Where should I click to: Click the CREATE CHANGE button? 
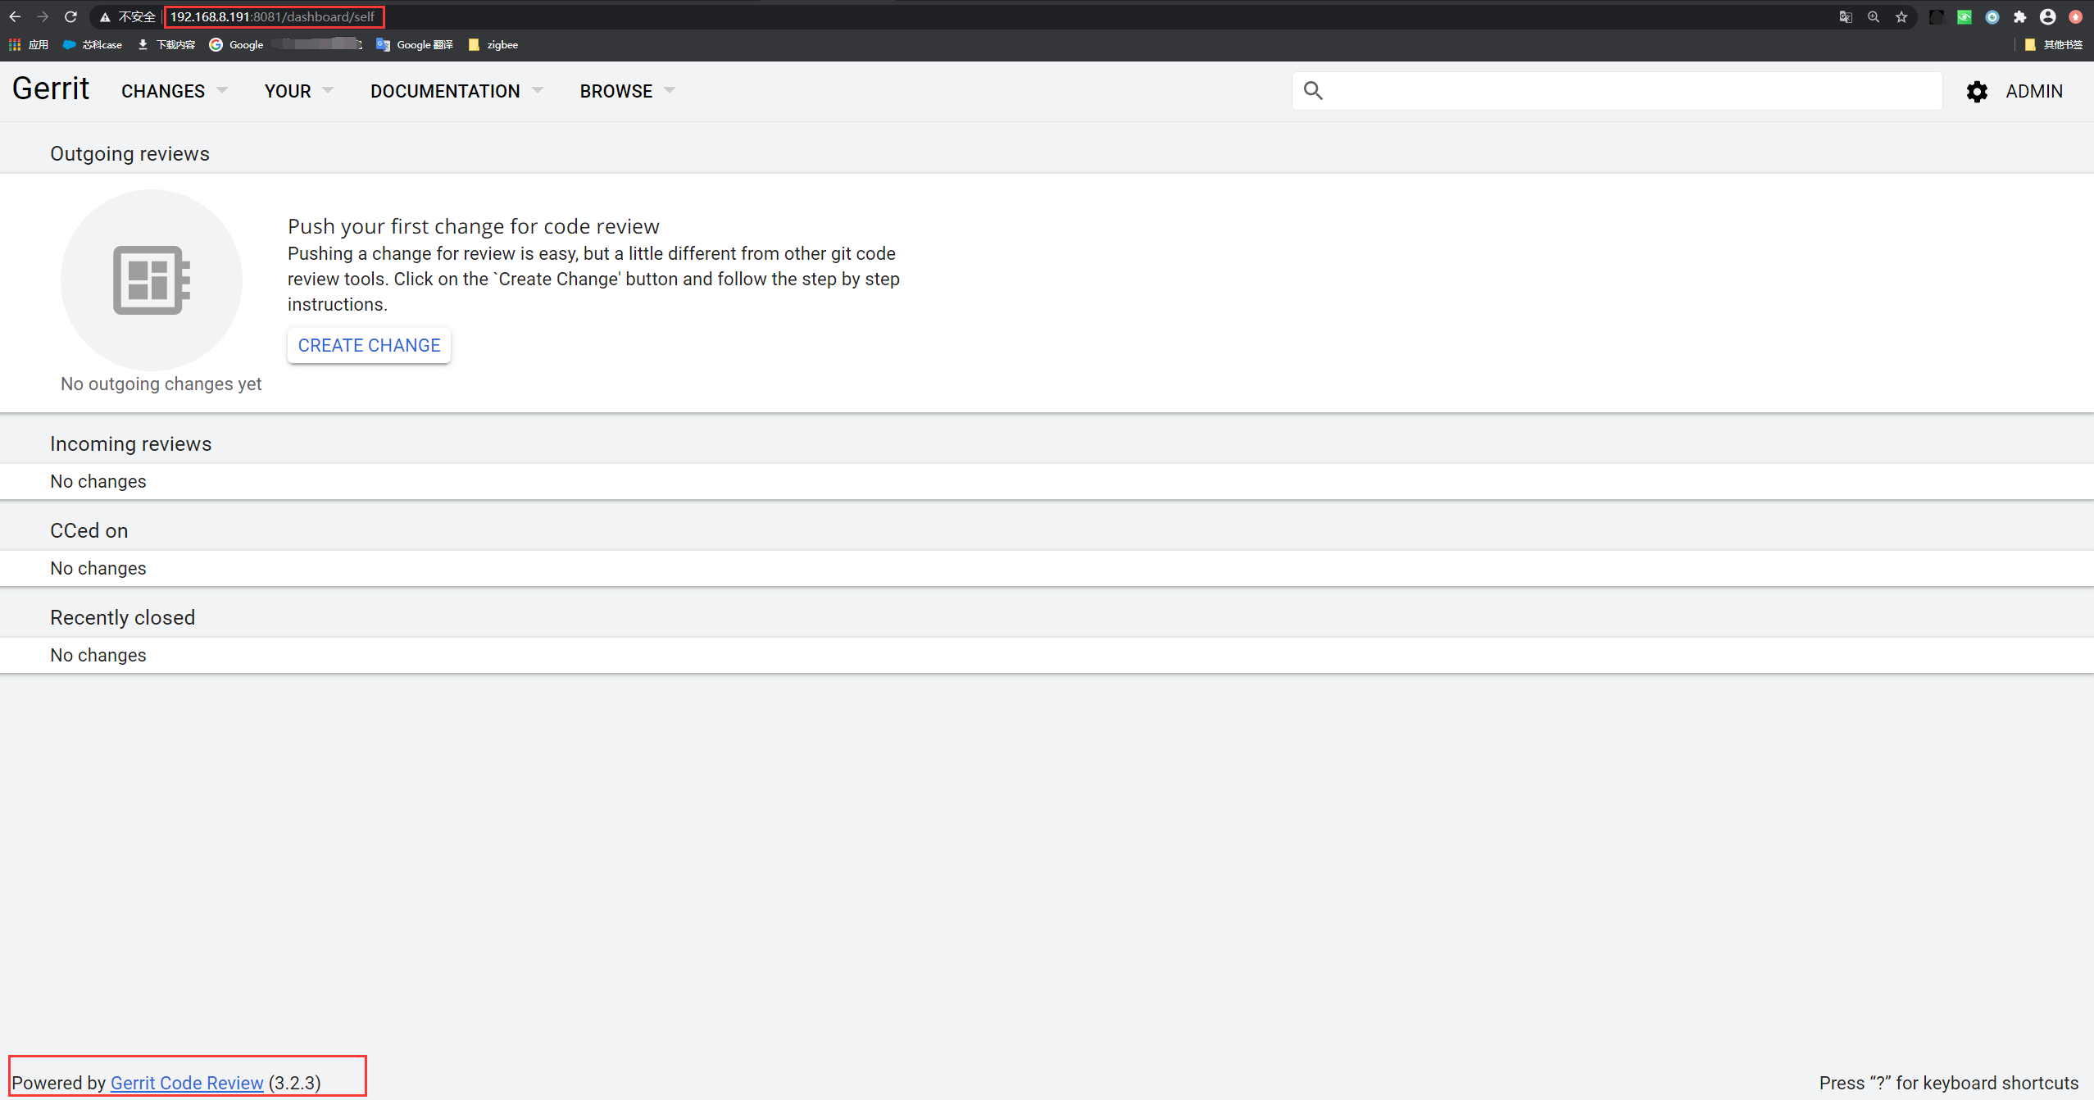(369, 345)
